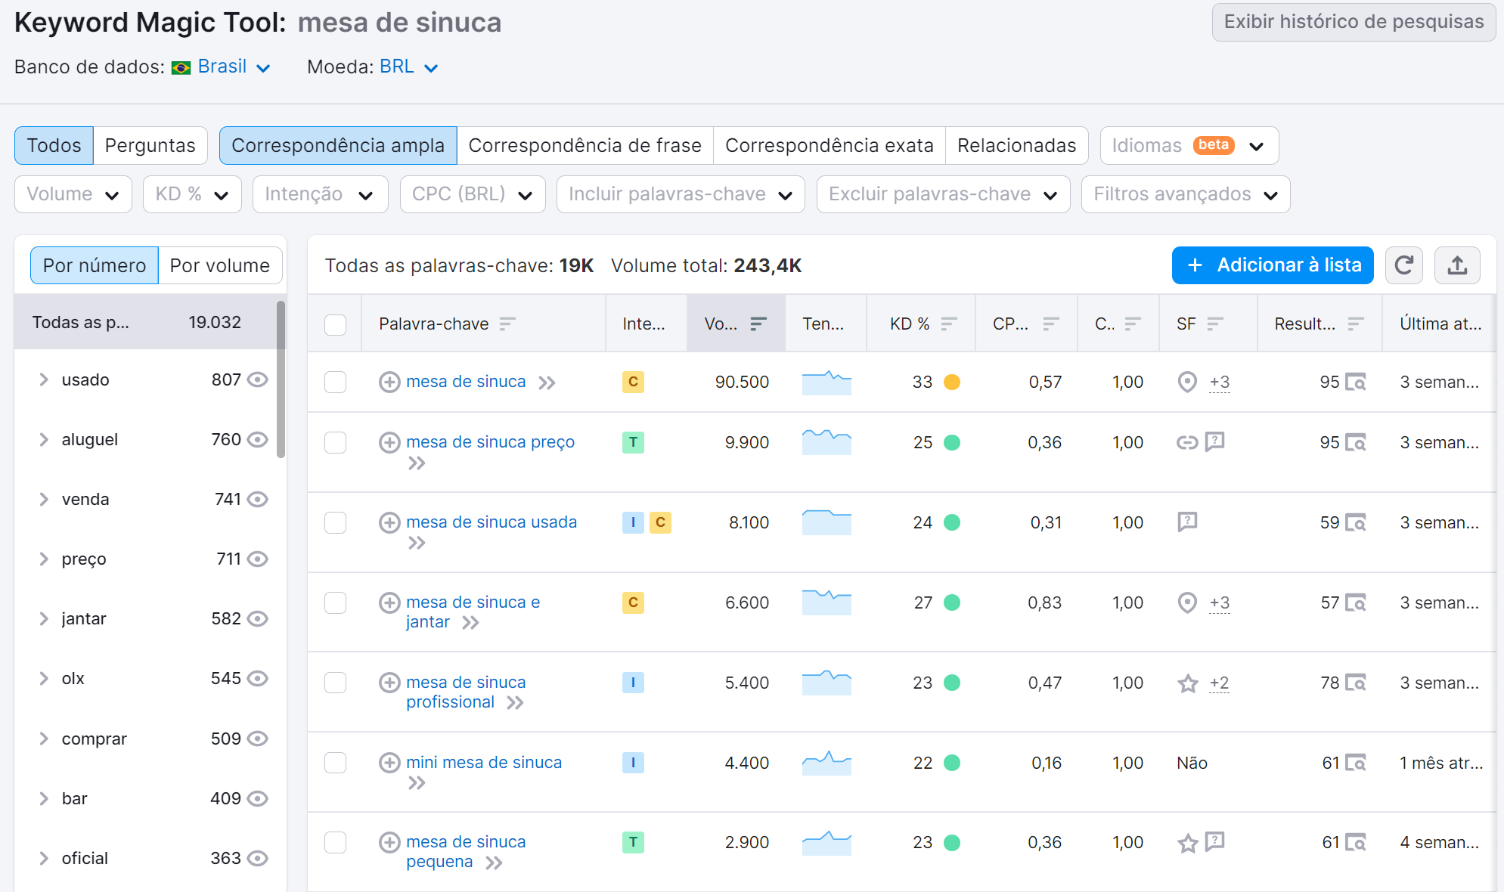The image size is (1504, 892).
Task: Click the double-arrow icon next to 'mesa de sinuca'
Action: 547,383
